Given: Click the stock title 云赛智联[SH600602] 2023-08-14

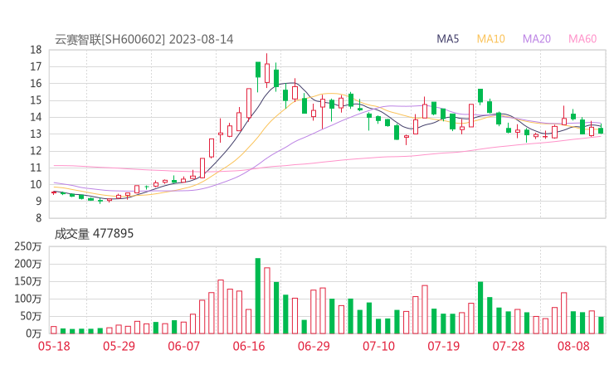Looking at the screenshot, I should click(x=144, y=40).
